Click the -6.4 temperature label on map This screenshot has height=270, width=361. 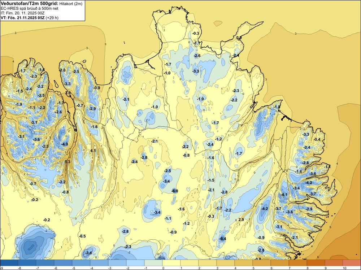223,239
